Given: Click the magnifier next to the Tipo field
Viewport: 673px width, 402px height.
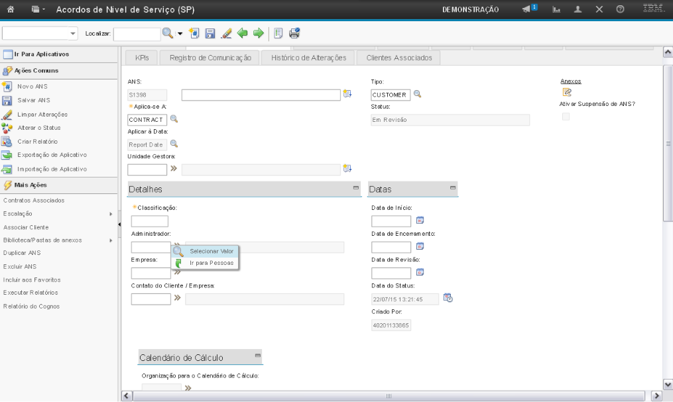Looking at the screenshot, I should 418,94.
